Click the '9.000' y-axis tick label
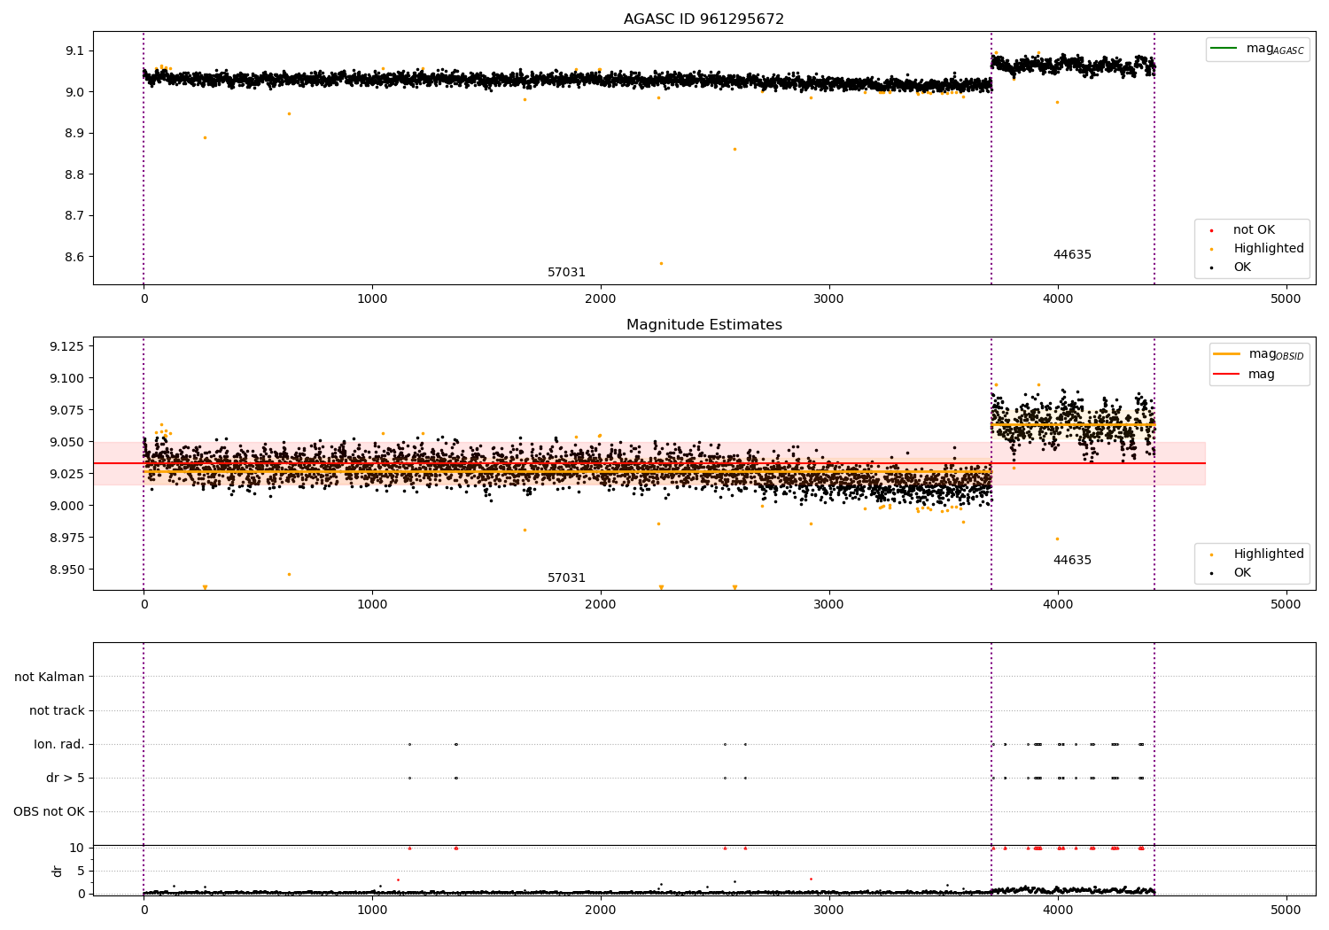The image size is (1329, 930). [x=67, y=507]
